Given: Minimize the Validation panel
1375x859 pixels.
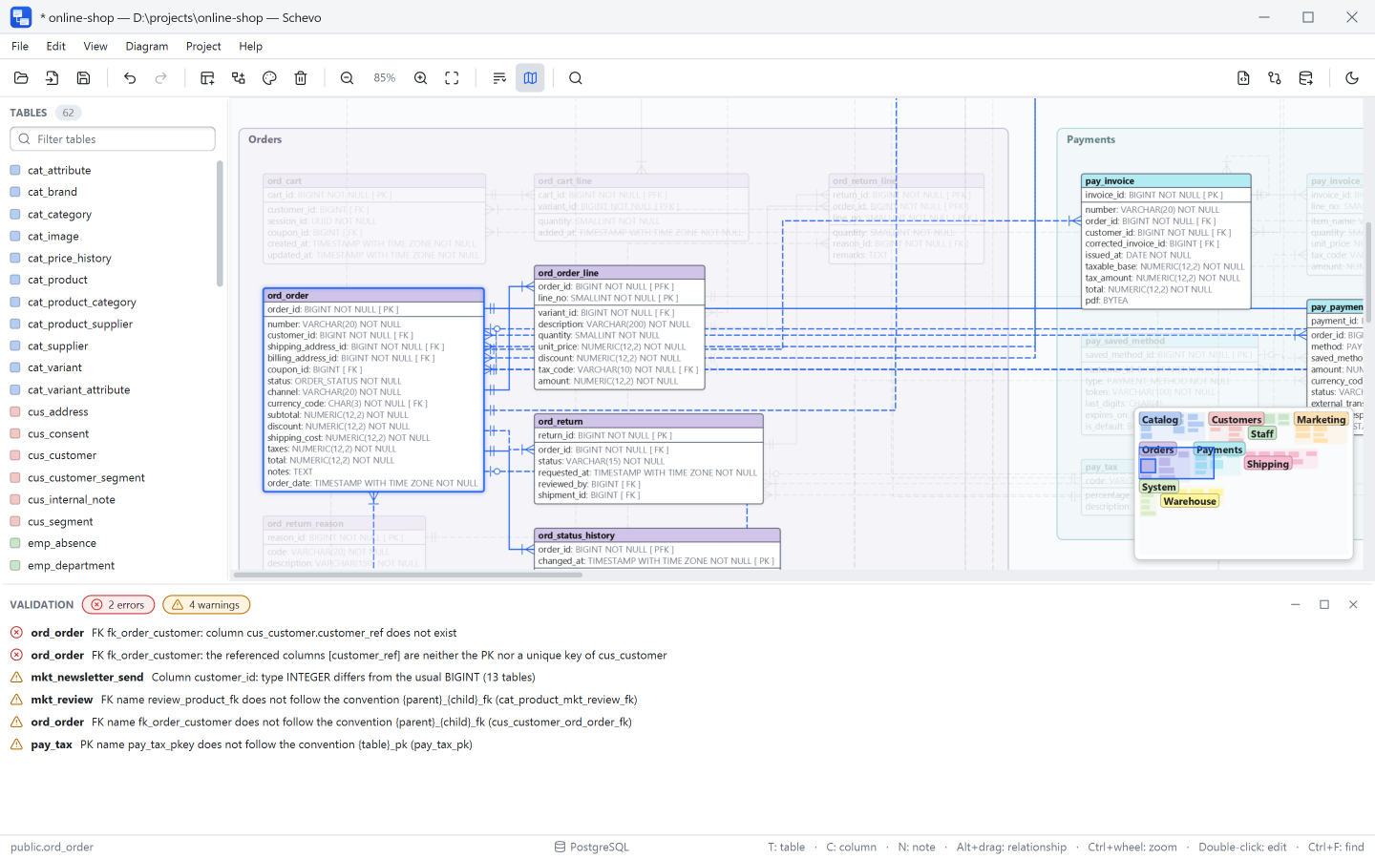Looking at the screenshot, I should (1296, 605).
